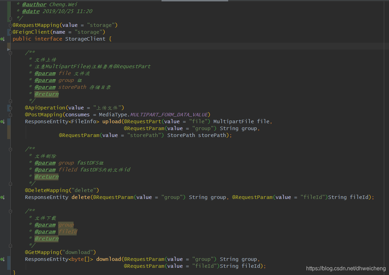Click the highlighted 'group' in download Javadoc

tap(66, 225)
